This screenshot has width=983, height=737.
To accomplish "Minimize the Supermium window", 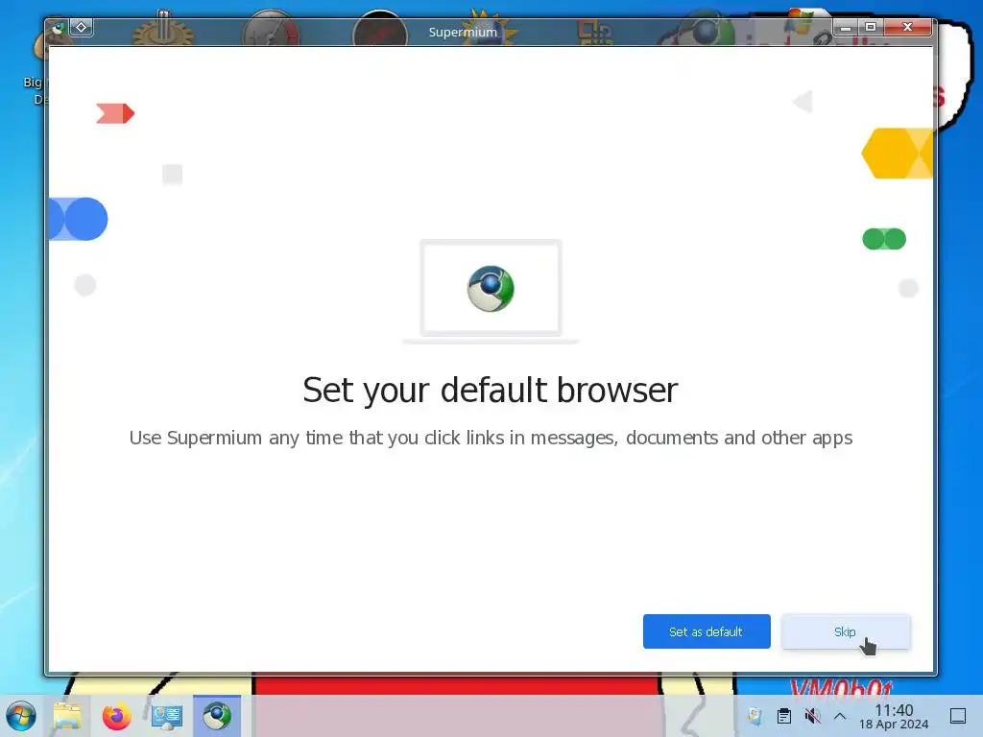I will (845, 28).
